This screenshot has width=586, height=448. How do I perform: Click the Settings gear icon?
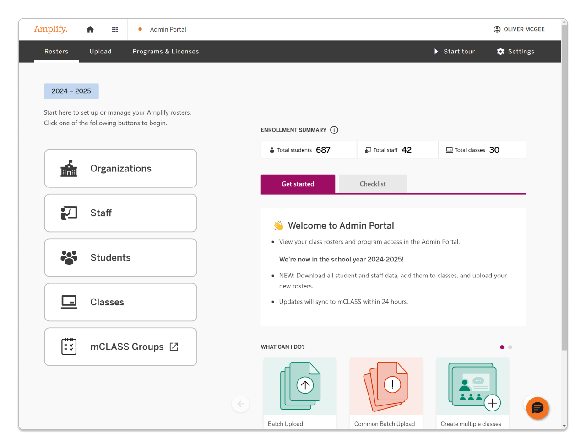pyautogui.click(x=500, y=52)
